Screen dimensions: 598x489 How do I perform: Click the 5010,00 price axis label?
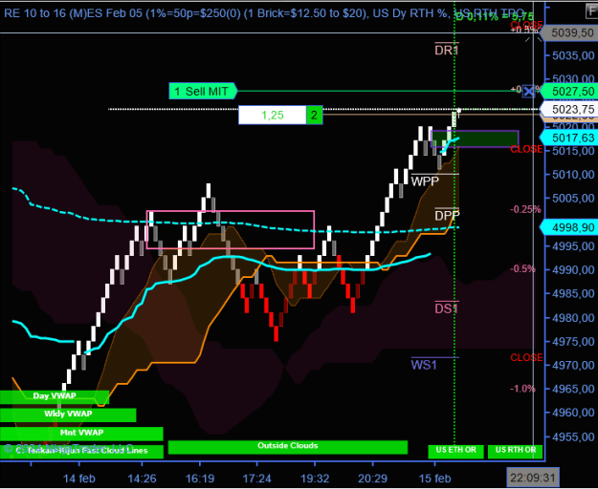573,174
